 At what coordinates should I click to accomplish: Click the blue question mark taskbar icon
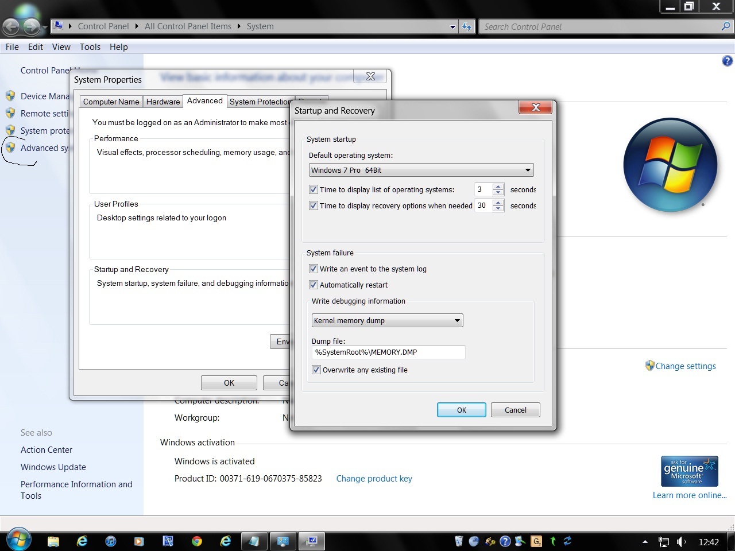click(x=505, y=541)
